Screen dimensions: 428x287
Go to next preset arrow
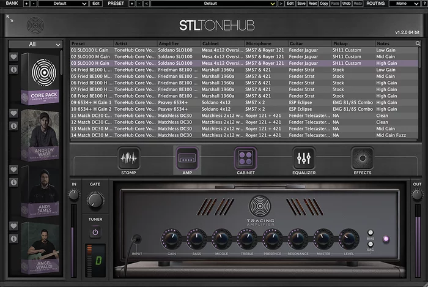click(x=281, y=4)
